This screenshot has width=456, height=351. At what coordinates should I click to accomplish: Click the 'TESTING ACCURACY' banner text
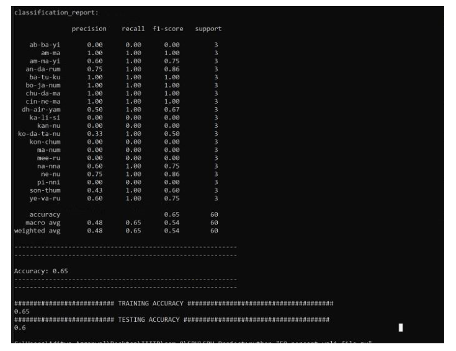point(149,320)
